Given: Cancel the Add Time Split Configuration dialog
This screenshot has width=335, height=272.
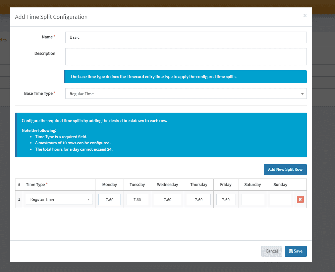Looking at the screenshot, I should (x=272, y=251).
